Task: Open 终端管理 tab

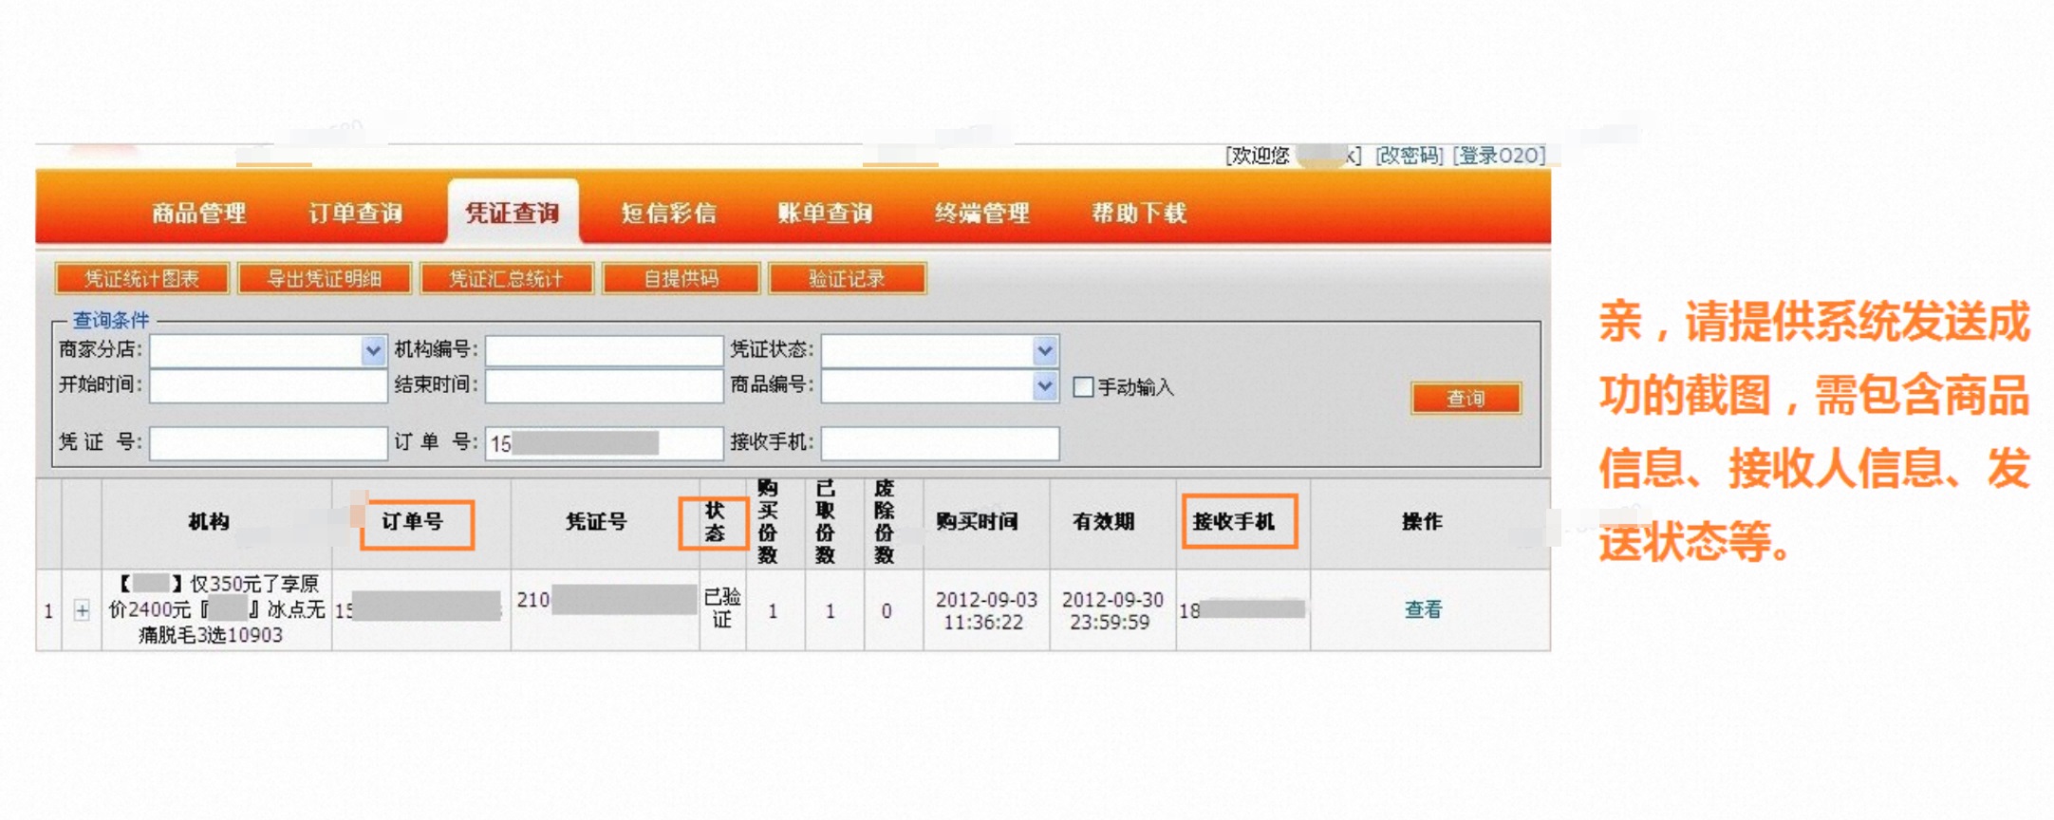Action: 981,213
